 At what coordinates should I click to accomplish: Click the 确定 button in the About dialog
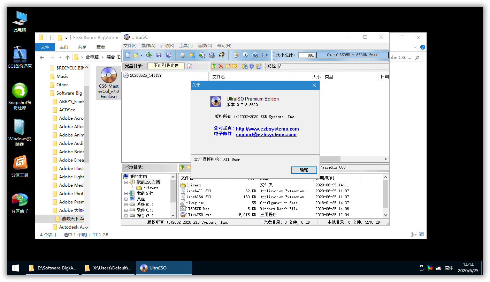(304, 170)
